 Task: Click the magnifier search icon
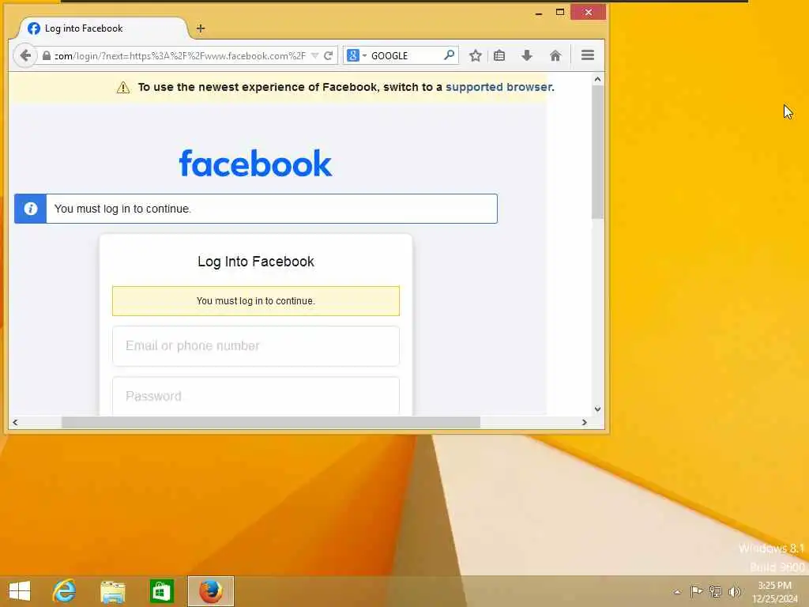449,55
